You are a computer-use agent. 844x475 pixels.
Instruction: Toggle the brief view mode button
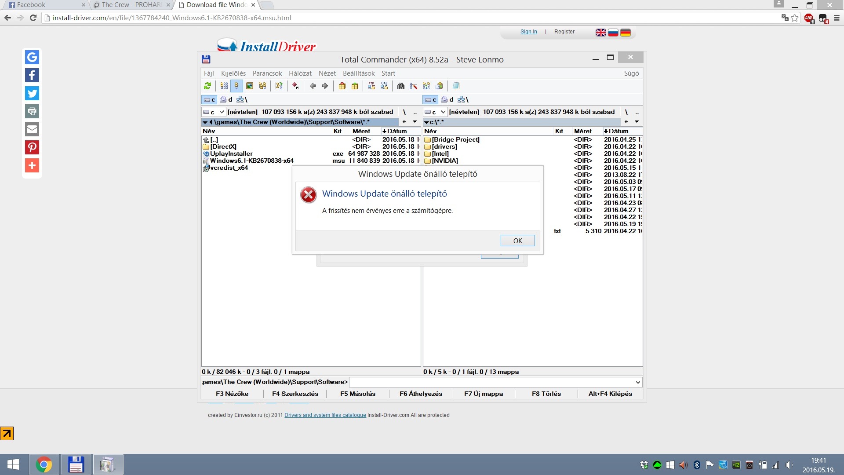point(224,86)
